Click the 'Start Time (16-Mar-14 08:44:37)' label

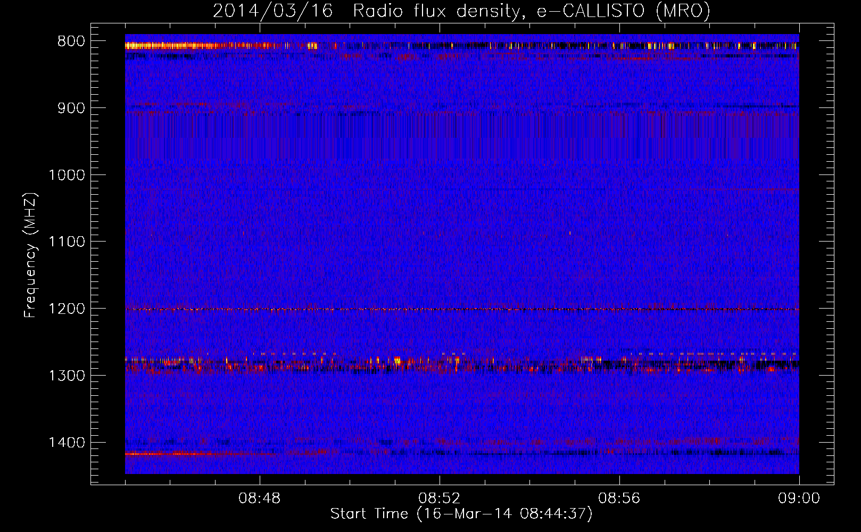(461, 514)
